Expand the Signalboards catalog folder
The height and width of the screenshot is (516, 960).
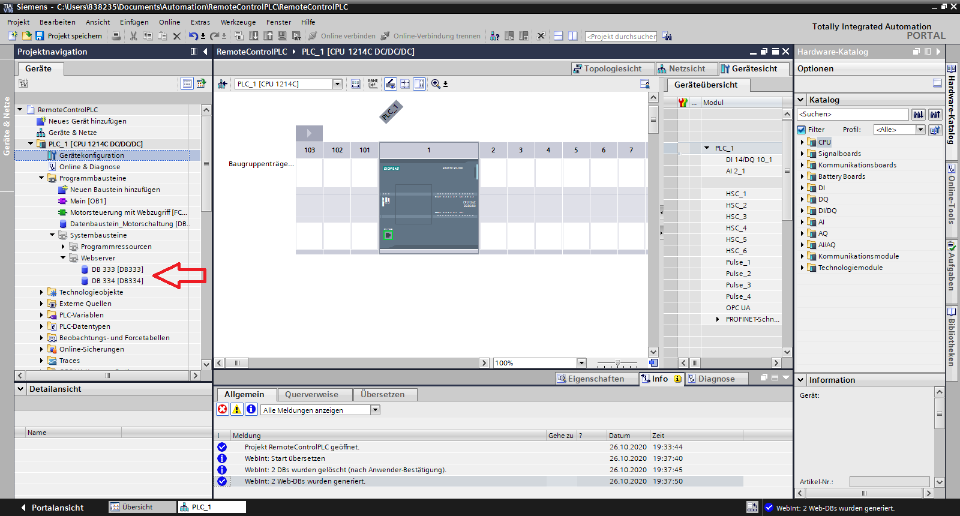click(802, 154)
